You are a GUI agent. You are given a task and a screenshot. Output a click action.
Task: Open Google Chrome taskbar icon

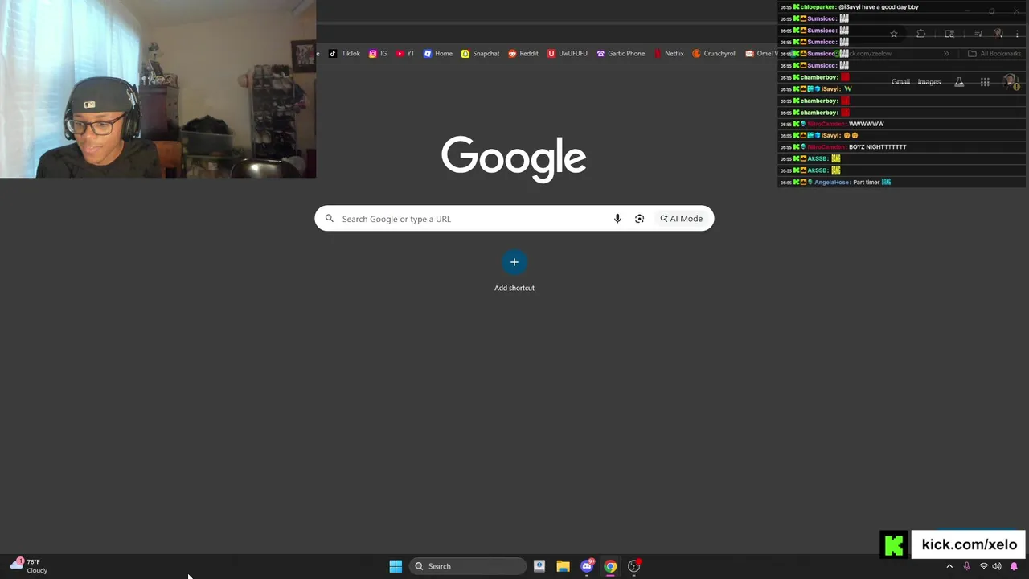(x=610, y=566)
